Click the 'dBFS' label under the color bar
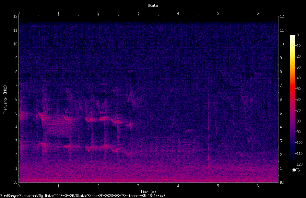This screenshot has height=198, width=306. pyautogui.click(x=296, y=170)
